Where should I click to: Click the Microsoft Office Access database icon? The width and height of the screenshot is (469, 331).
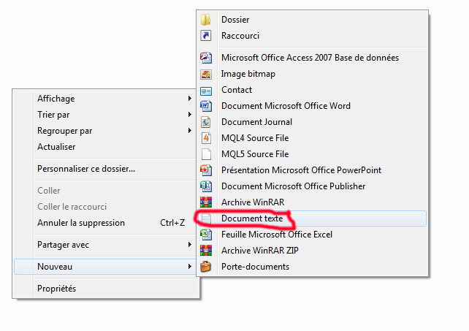click(x=206, y=58)
